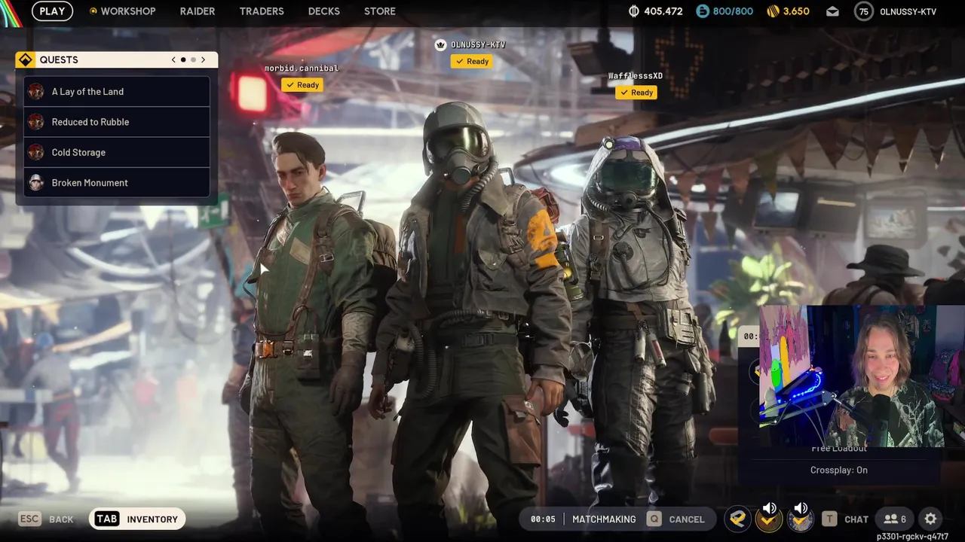Viewport: 965px width, 542px height.
Task: Select the first quests page dot
Action: (x=183, y=59)
